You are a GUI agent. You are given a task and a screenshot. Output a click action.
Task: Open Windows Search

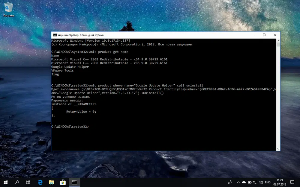[x=17, y=182]
